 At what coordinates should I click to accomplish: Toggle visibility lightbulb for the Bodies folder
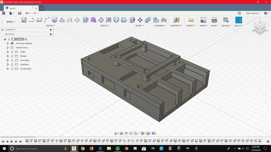click(12, 56)
